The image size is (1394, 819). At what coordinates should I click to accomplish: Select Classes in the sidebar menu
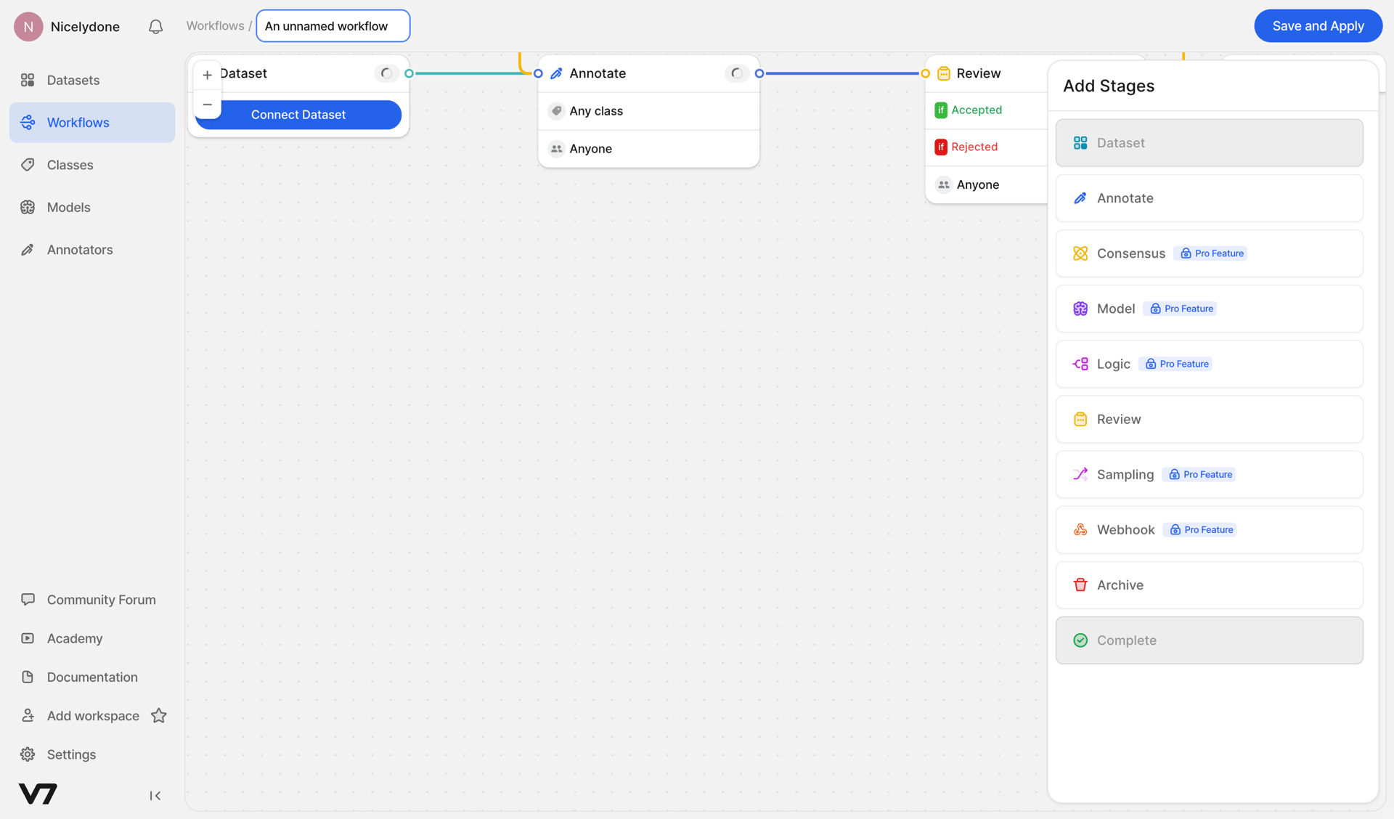pos(70,165)
